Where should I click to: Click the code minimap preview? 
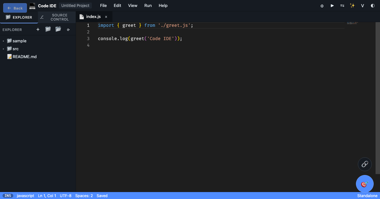[x=352, y=23]
